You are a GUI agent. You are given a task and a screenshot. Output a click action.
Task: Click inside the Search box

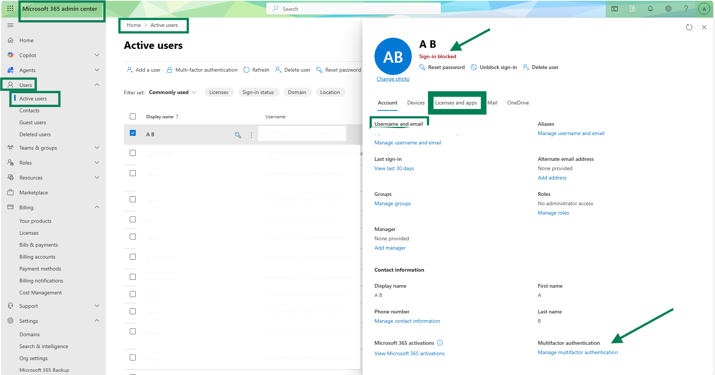click(354, 9)
